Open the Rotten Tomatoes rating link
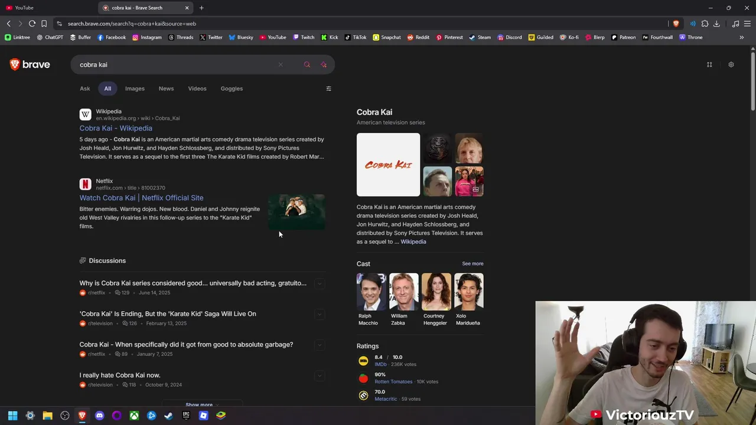This screenshot has width=756, height=425. click(393, 381)
